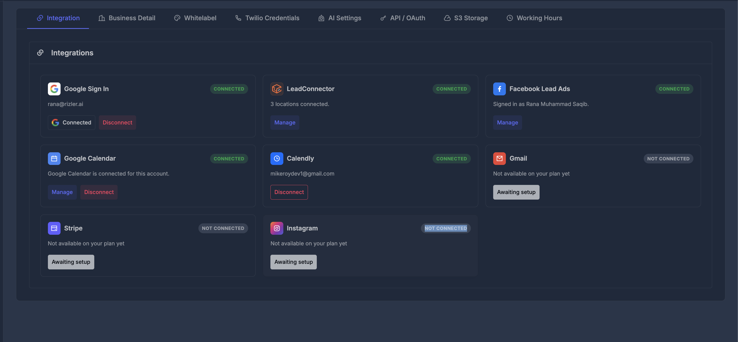This screenshot has width=738, height=342.
Task: Switch to Business Detail tab
Action: click(127, 18)
